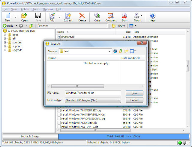Screen dimensions: 192x147
Task: Click the Create New Folder icon
Action: 126,51
